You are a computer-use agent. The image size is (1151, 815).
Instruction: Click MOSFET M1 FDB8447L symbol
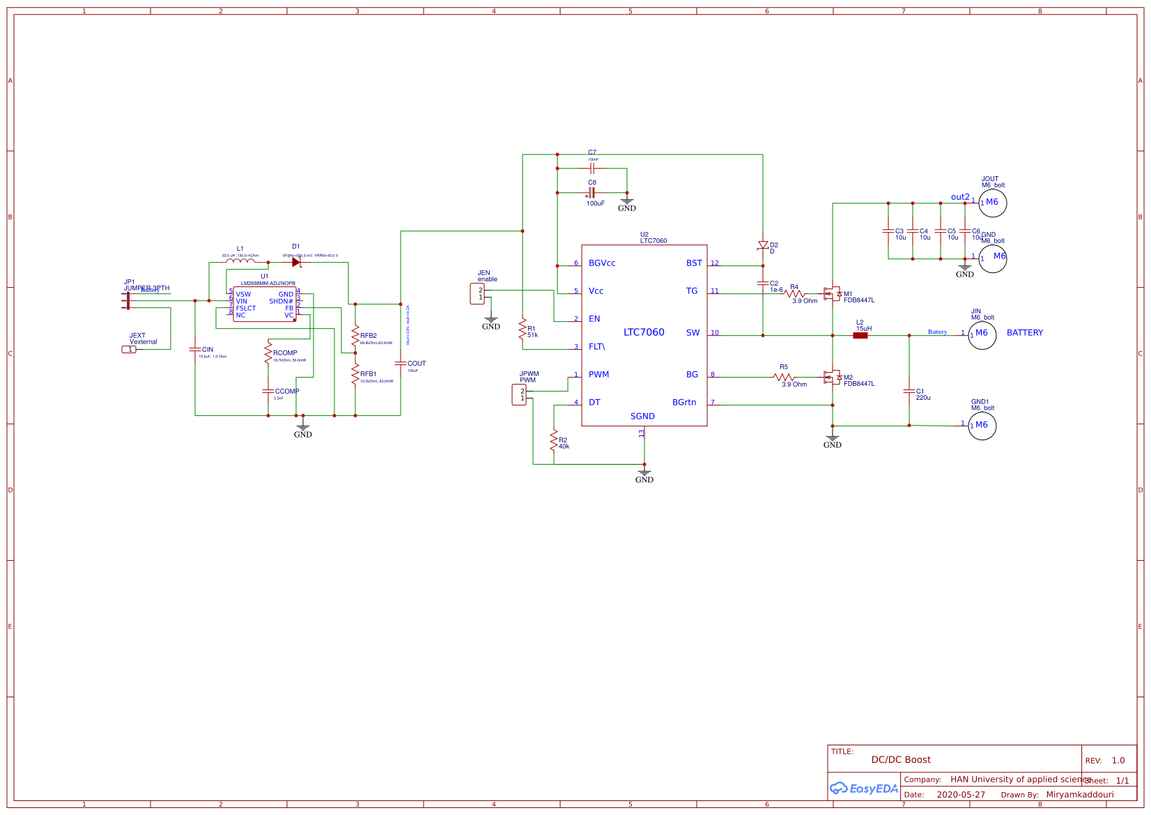pos(833,295)
